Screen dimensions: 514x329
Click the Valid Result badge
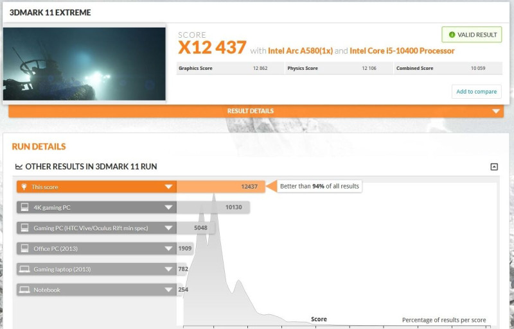click(x=472, y=35)
